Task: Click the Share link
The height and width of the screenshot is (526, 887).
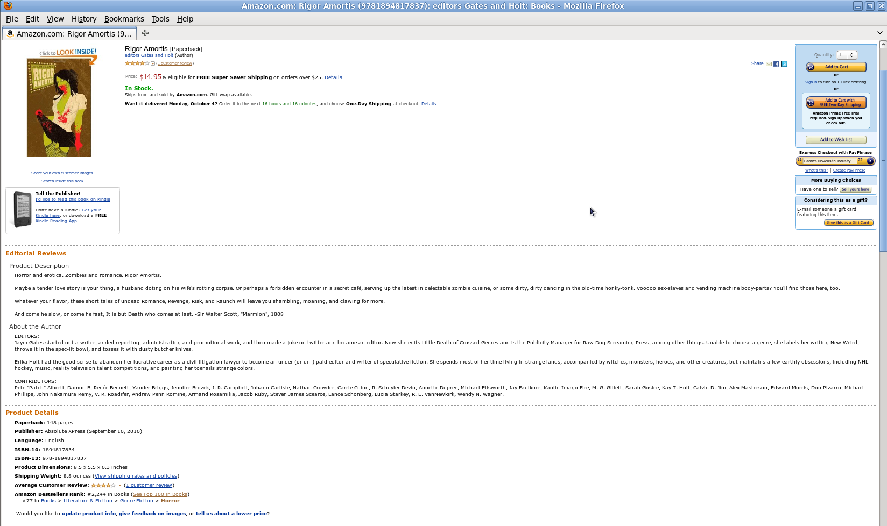Action: coord(757,64)
